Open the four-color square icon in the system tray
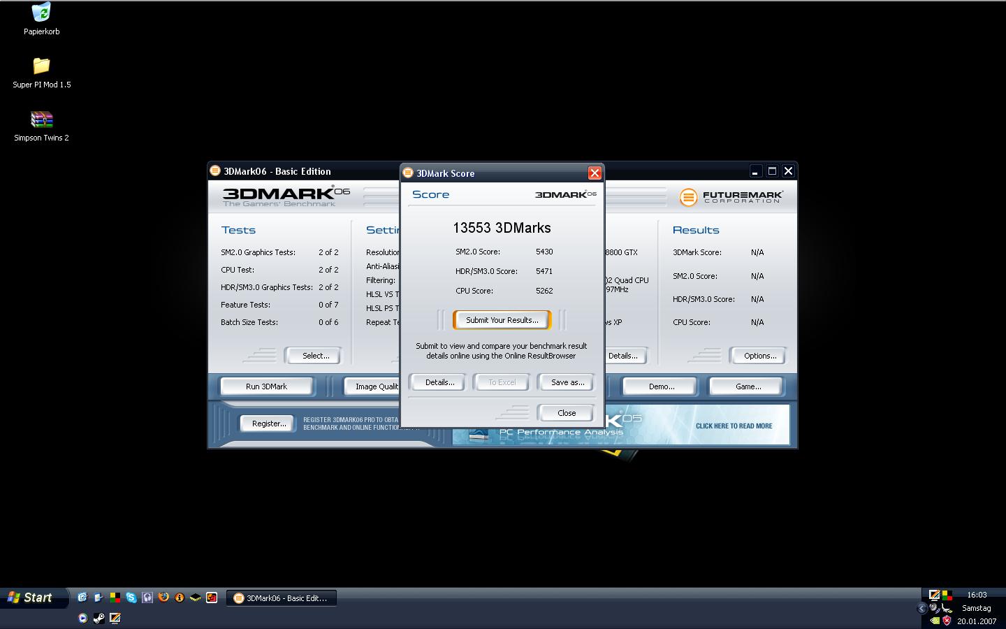 (x=947, y=595)
